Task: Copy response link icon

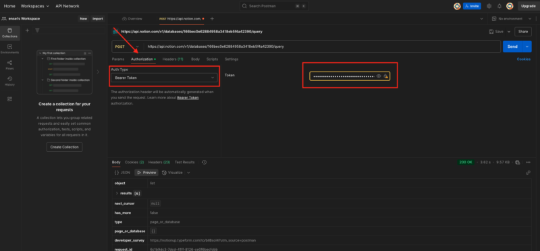Action: 528,173
